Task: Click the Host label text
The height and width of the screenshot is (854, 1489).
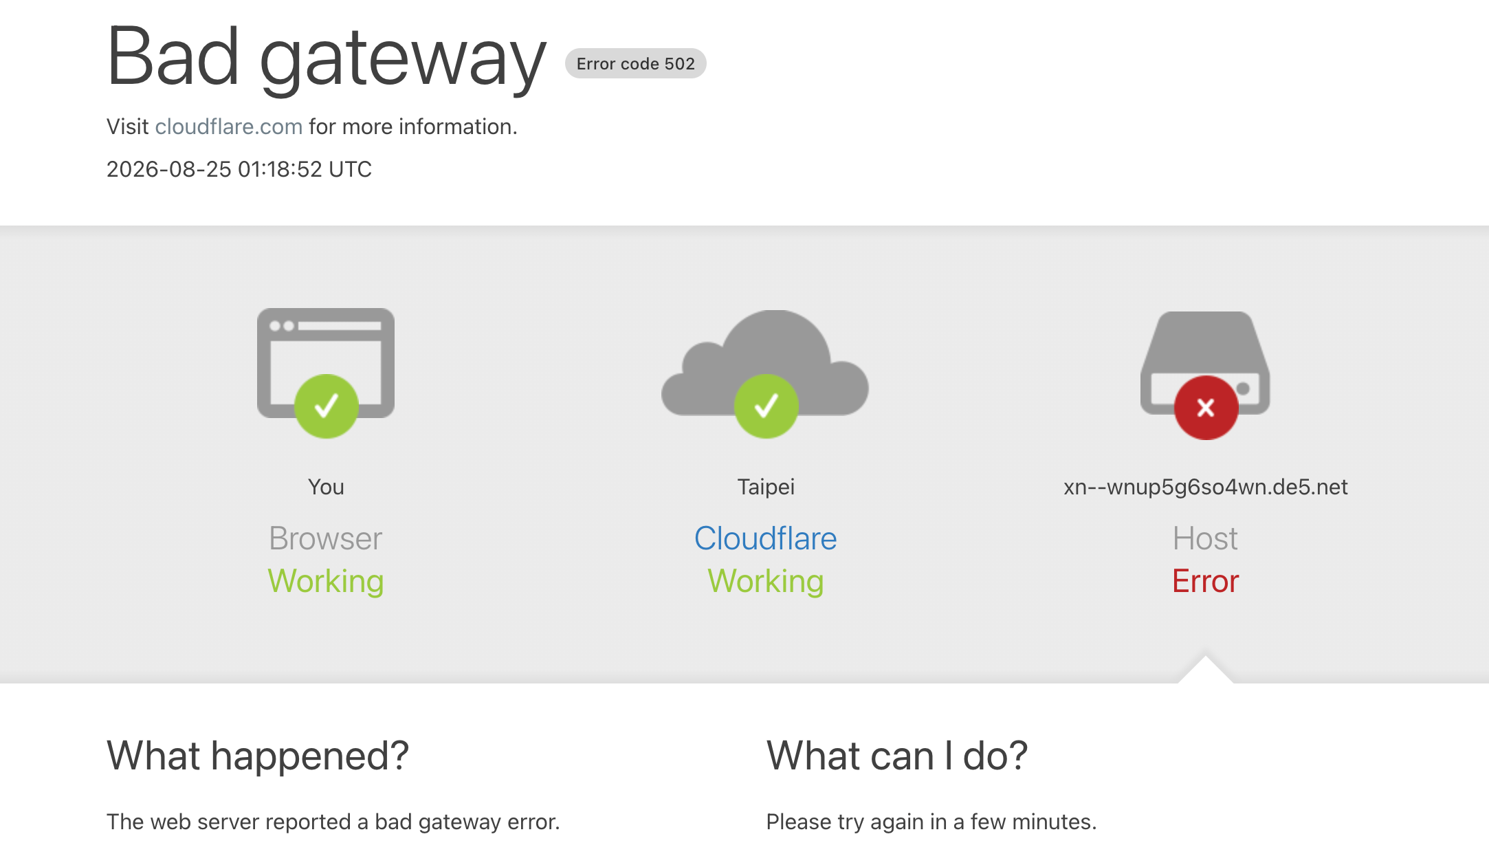Action: pos(1206,538)
